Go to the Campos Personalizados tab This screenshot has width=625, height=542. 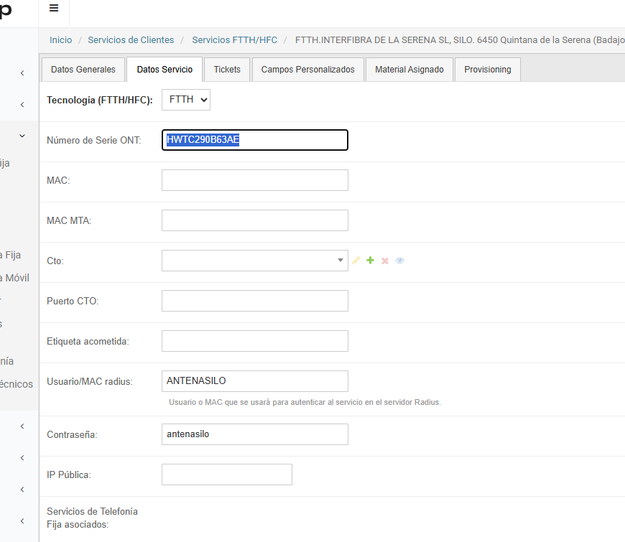tap(307, 70)
